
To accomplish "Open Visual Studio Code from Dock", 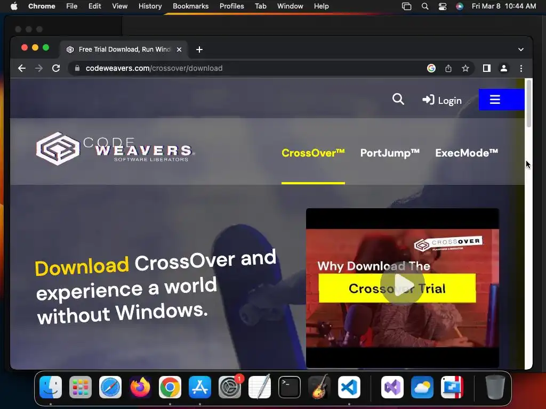I will click(349, 387).
